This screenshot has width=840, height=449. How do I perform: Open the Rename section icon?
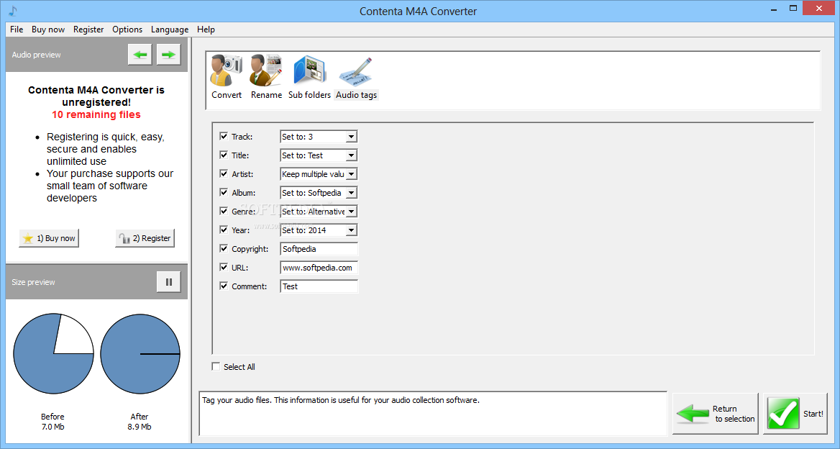pyautogui.click(x=266, y=77)
